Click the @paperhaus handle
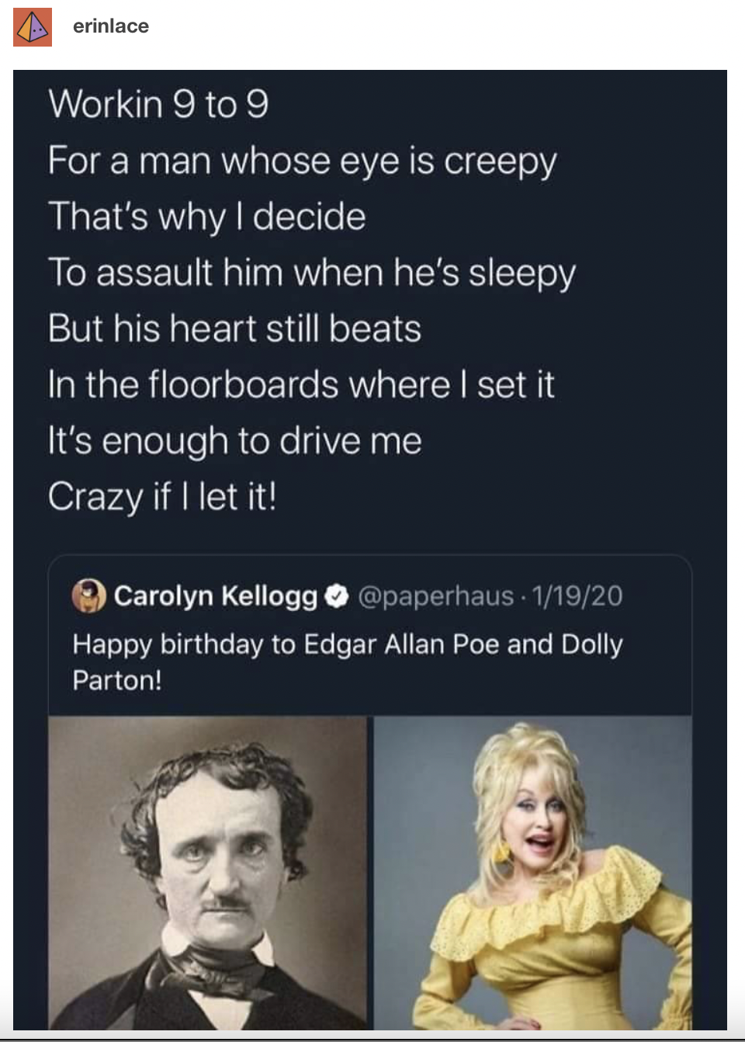 (435, 596)
